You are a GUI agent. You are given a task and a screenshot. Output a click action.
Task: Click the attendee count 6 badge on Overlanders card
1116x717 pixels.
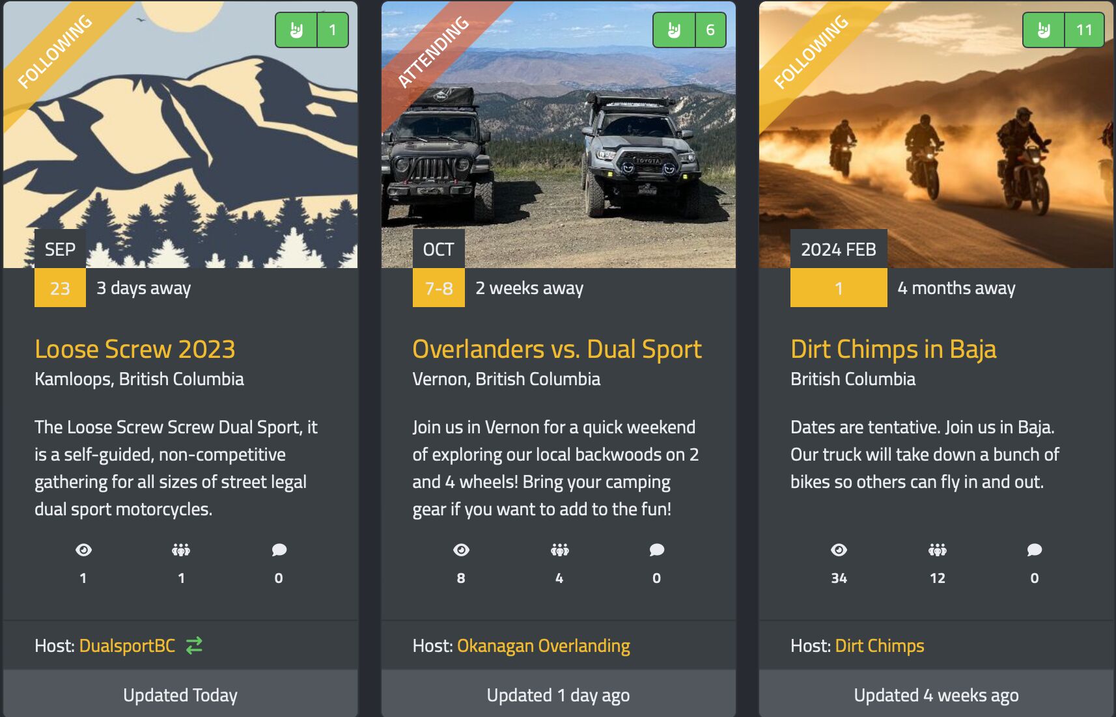point(710,30)
